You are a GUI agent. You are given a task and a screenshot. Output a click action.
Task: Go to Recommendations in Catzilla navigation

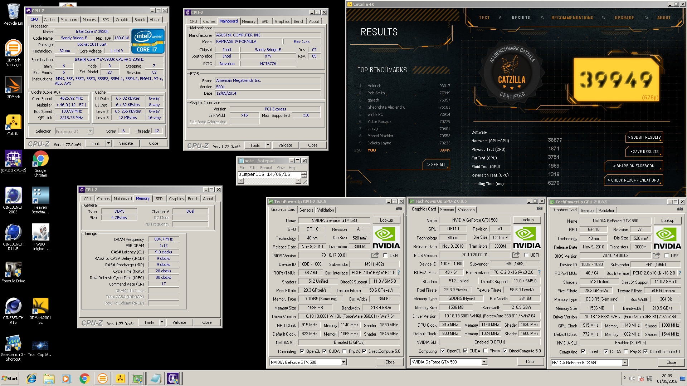click(572, 18)
